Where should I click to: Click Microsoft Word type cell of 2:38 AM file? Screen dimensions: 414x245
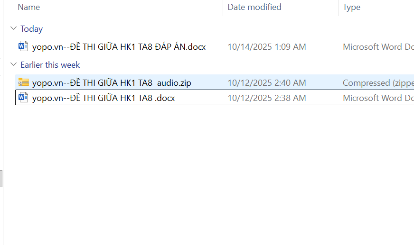click(x=377, y=98)
